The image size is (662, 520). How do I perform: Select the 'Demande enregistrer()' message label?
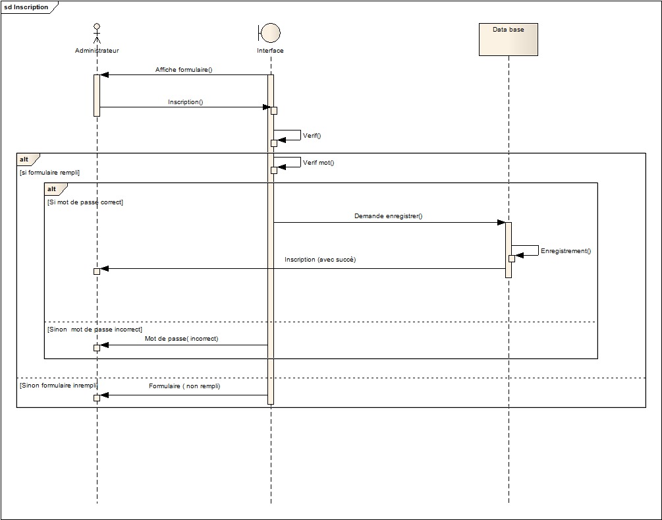click(389, 216)
